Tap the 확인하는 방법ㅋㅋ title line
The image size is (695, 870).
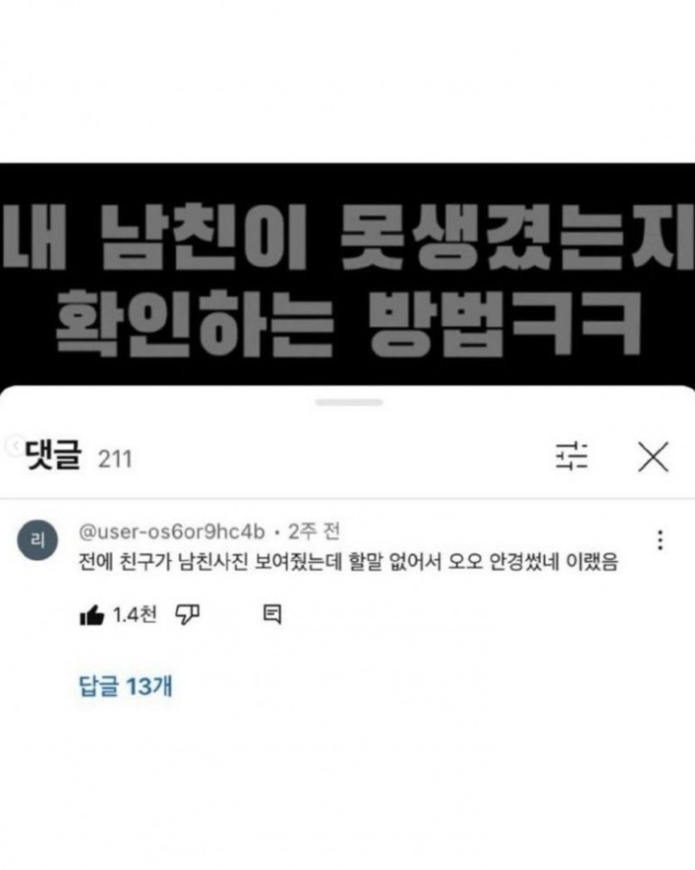click(350, 324)
